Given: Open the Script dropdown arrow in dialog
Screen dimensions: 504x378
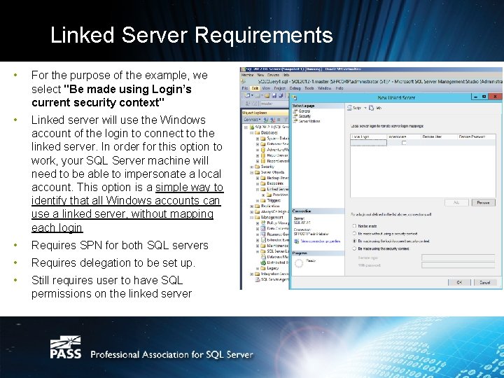Looking at the screenshot, I should click(x=365, y=108).
